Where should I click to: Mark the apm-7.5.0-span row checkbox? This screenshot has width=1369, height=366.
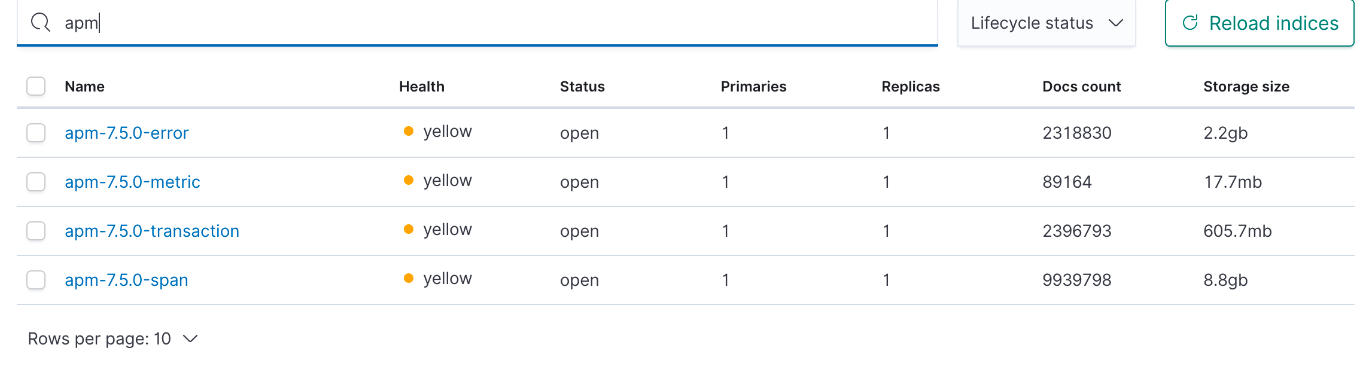[x=36, y=280]
